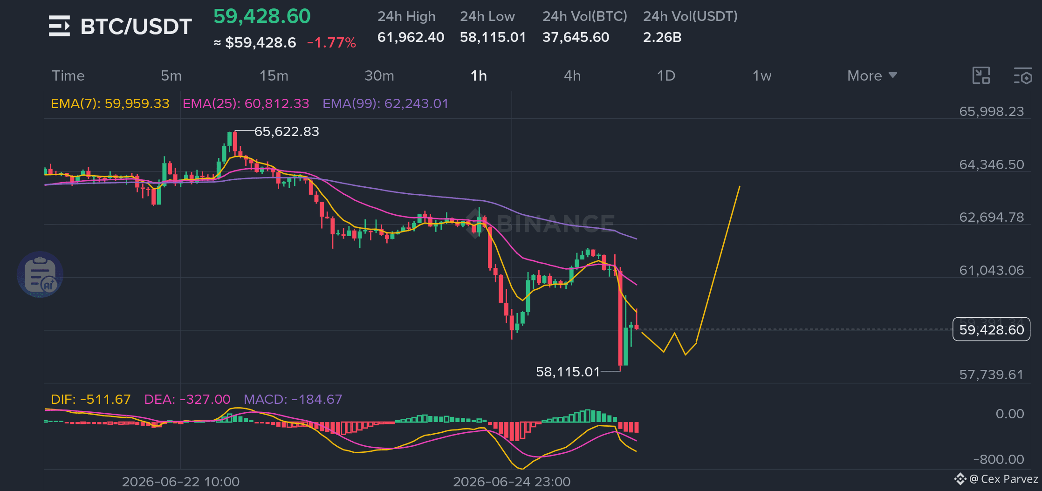Open the trading pair list menu icon
The height and width of the screenshot is (491, 1042).
pos(59,26)
